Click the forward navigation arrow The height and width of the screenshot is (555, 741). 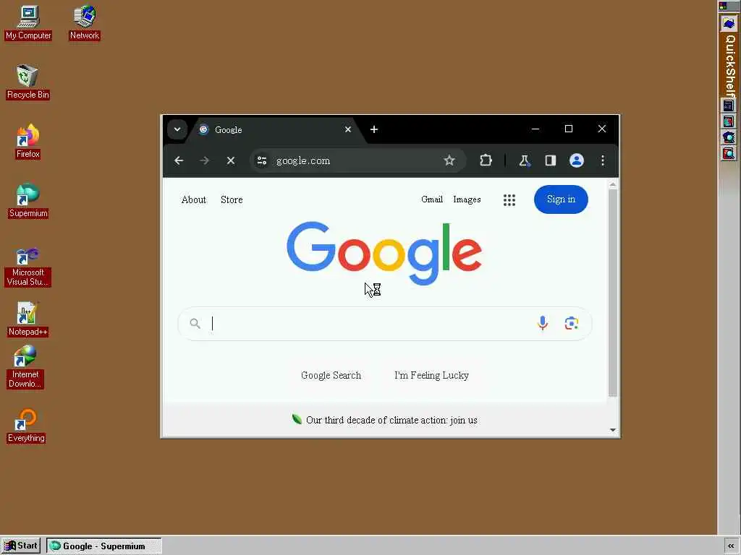pos(204,160)
